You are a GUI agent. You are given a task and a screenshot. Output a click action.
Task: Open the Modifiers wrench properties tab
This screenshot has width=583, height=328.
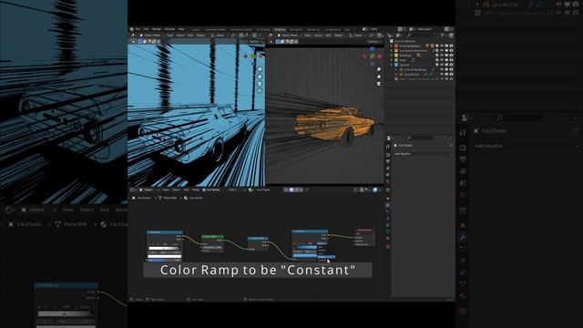pyautogui.click(x=388, y=204)
